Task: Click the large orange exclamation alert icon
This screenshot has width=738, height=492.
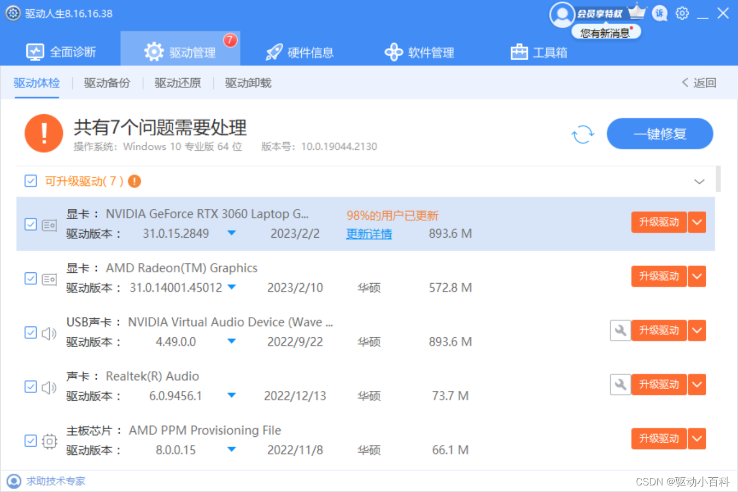Action: pos(44,133)
